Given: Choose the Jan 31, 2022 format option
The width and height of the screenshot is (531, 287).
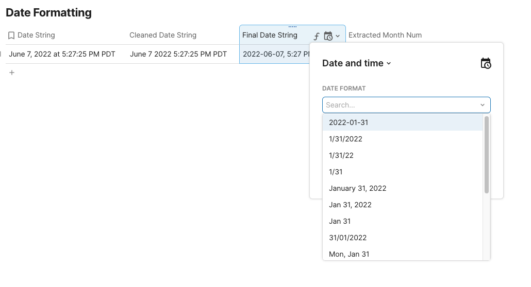Looking at the screenshot, I should [x=350, y=205].
